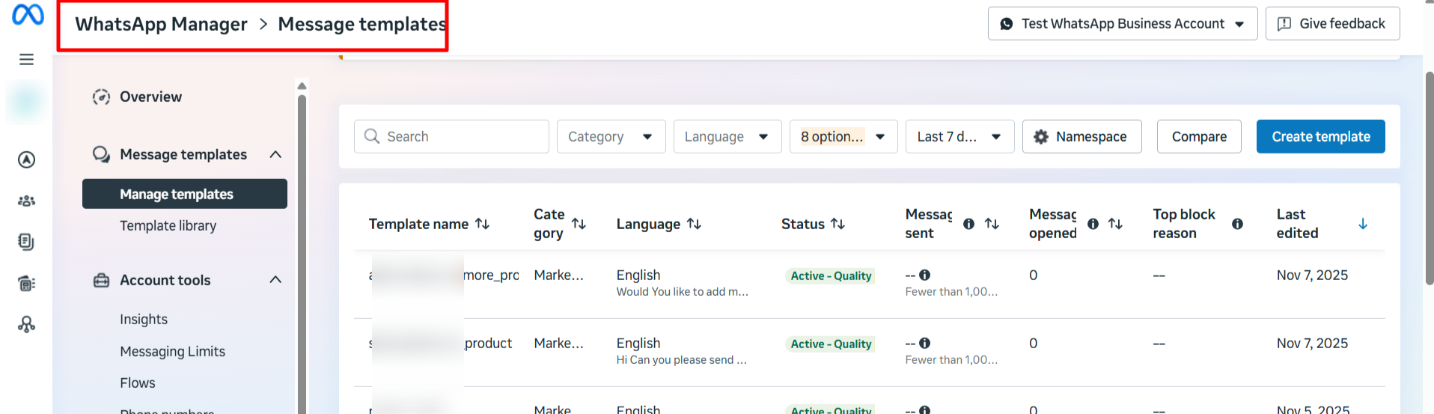Open the Last 7 days date dropdown

click(x=959, y=137)
